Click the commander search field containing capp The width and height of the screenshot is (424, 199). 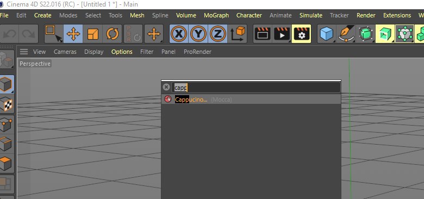[x=256, y=88]
